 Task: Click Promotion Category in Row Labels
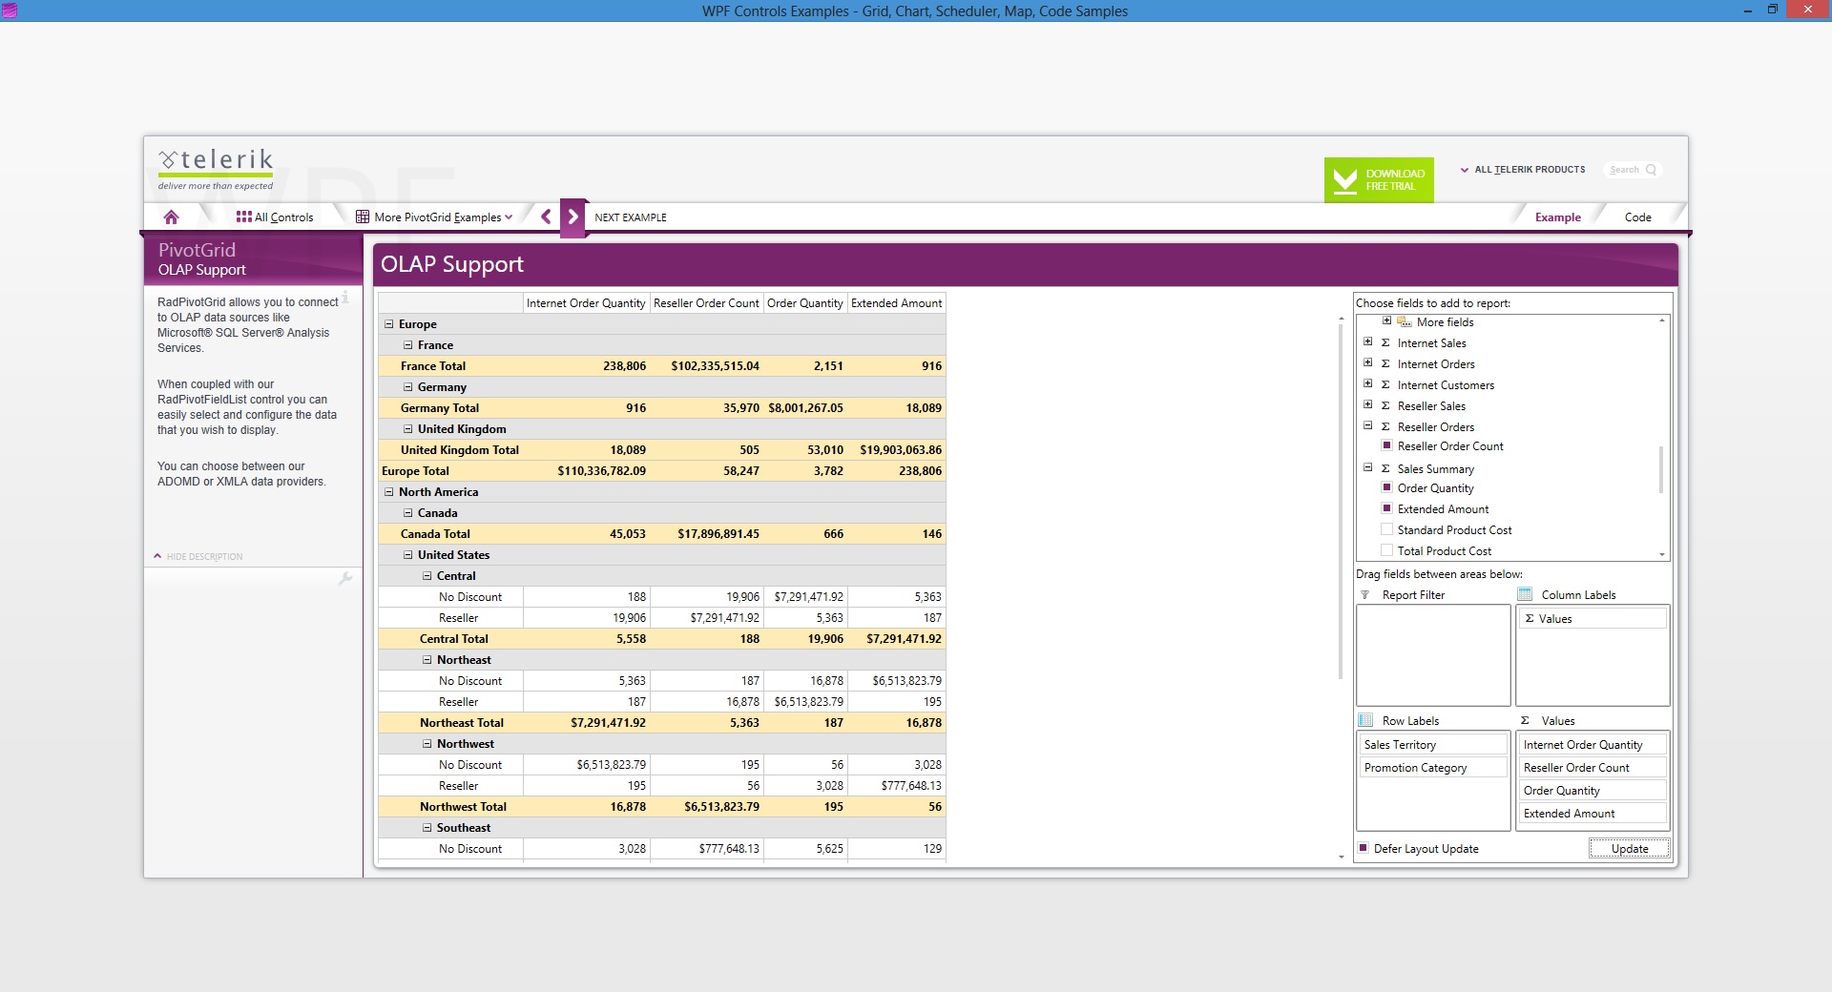pyautogui.click(x=1433, y=768)
